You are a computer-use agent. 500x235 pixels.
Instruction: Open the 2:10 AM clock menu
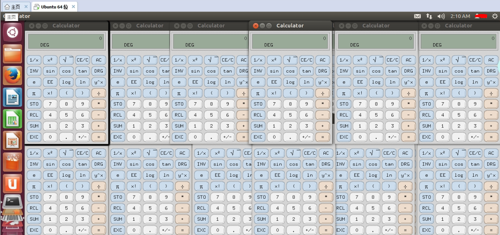click(460, 16)
